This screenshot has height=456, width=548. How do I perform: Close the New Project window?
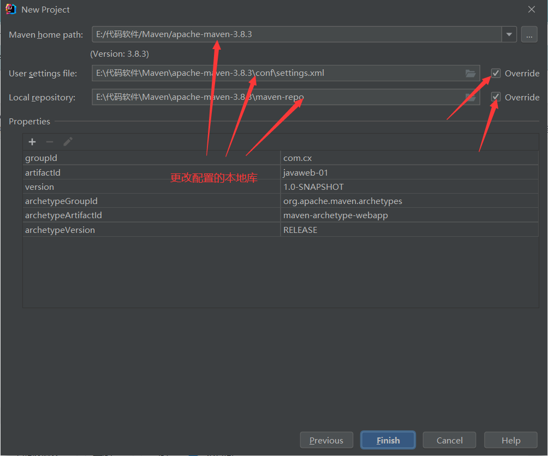pyautogui.click(x=532, y=9)
